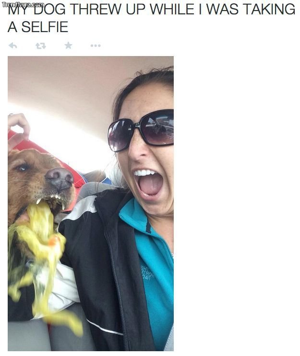Click the North Face logo on teal fleece
The width and height of the screenshot is (300, 356).
[x=147, y=273]
